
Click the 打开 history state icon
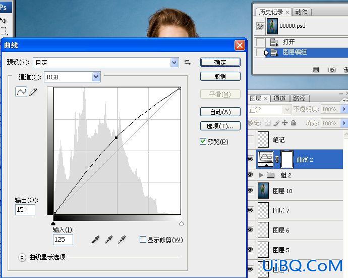pyautogui.click(x=274, y=42)
